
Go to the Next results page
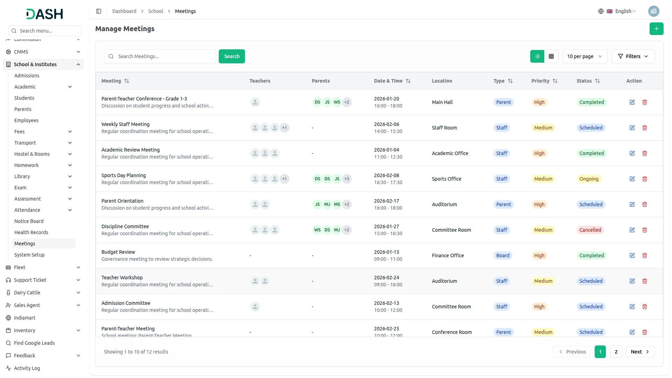[640, 352]
